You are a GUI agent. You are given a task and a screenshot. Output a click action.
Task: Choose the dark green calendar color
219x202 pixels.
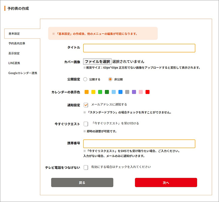107,92
